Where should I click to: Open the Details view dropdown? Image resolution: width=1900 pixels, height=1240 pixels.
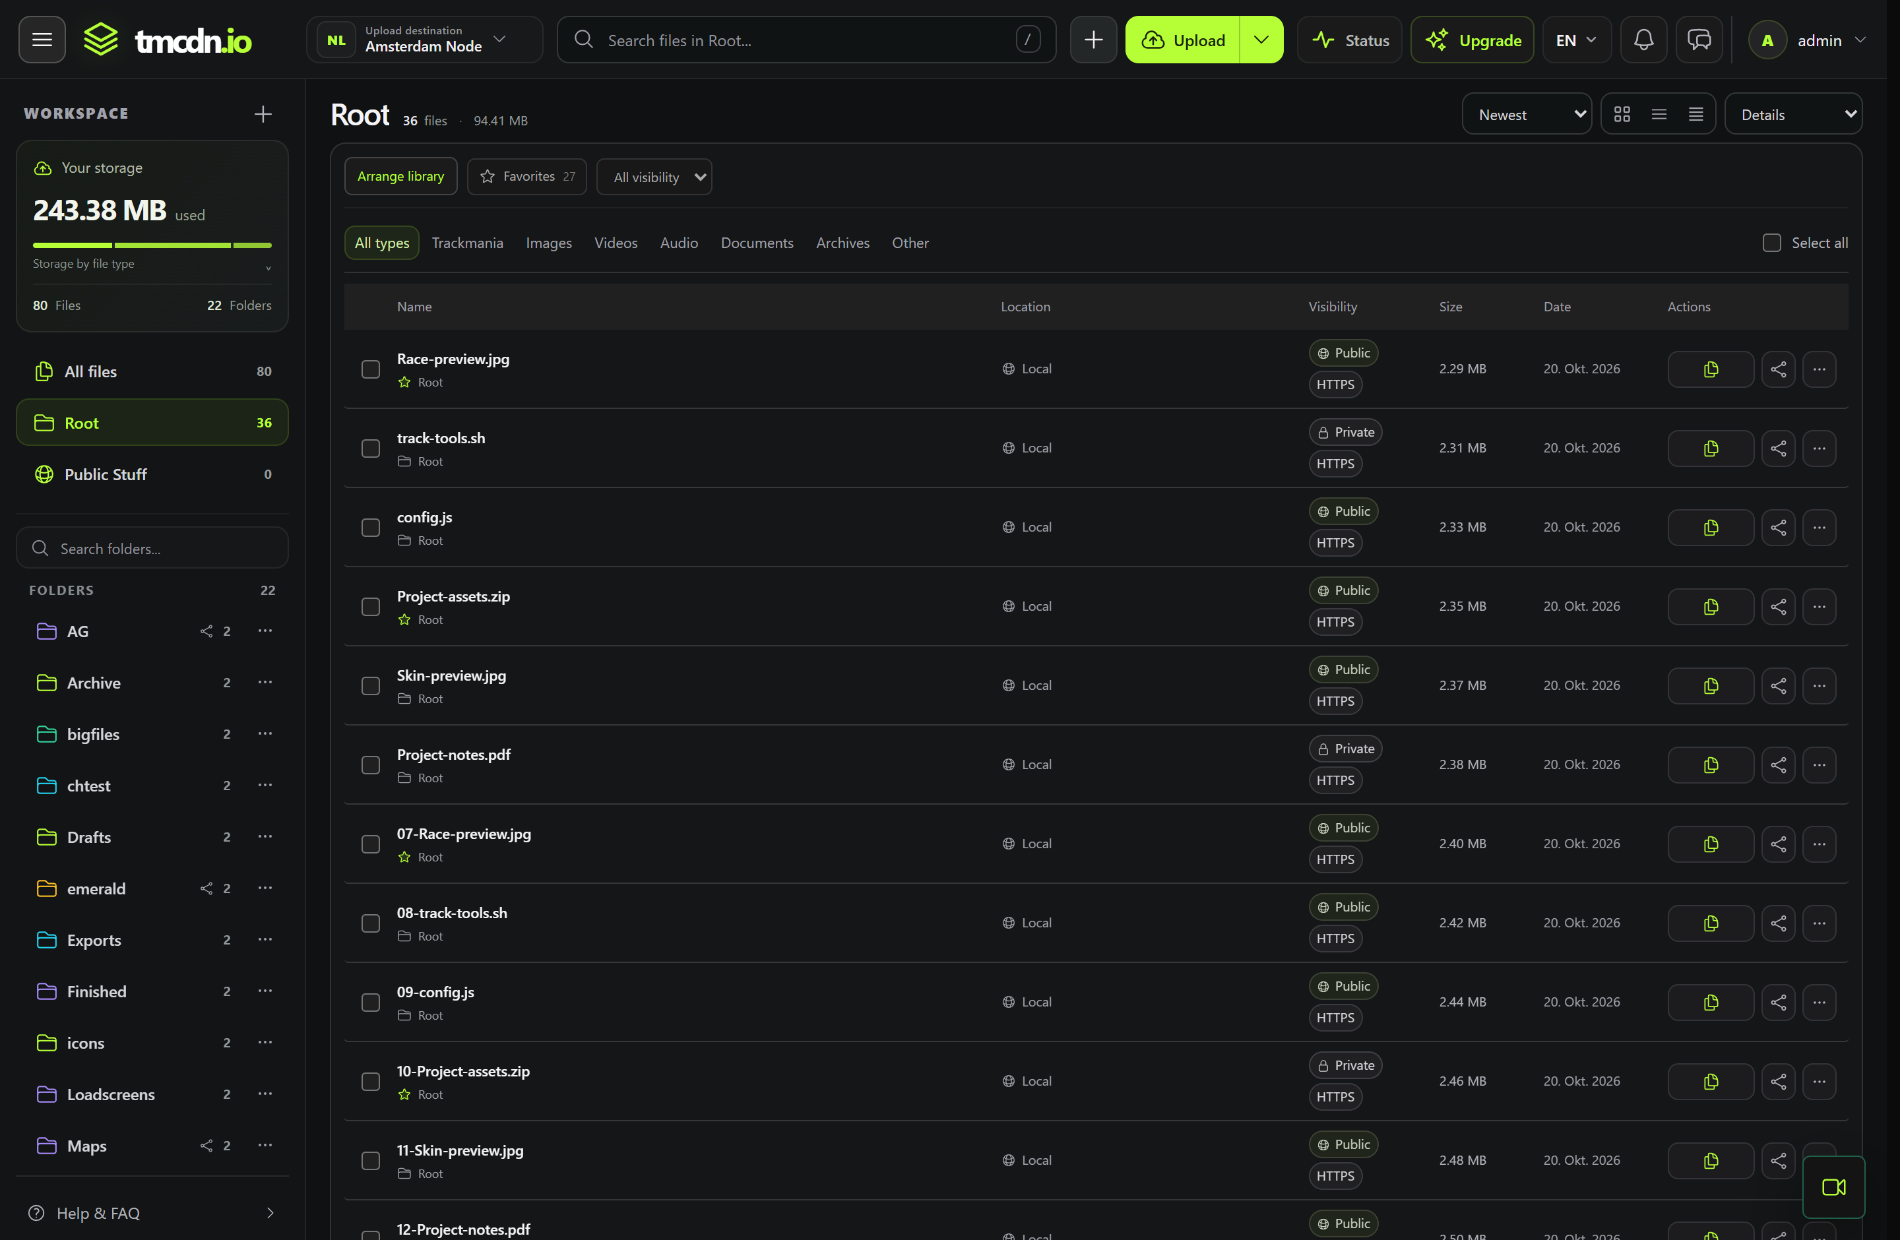point(1792,114)
